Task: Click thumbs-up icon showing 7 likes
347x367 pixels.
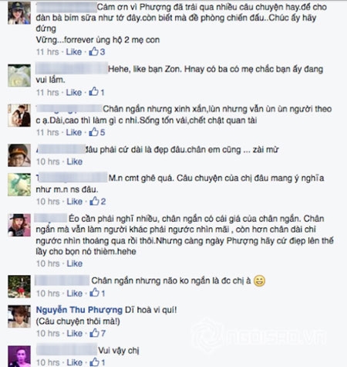Action: point(94,333)
